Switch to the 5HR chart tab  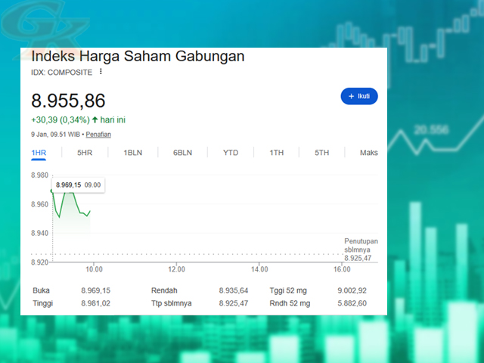click(85, 153)
